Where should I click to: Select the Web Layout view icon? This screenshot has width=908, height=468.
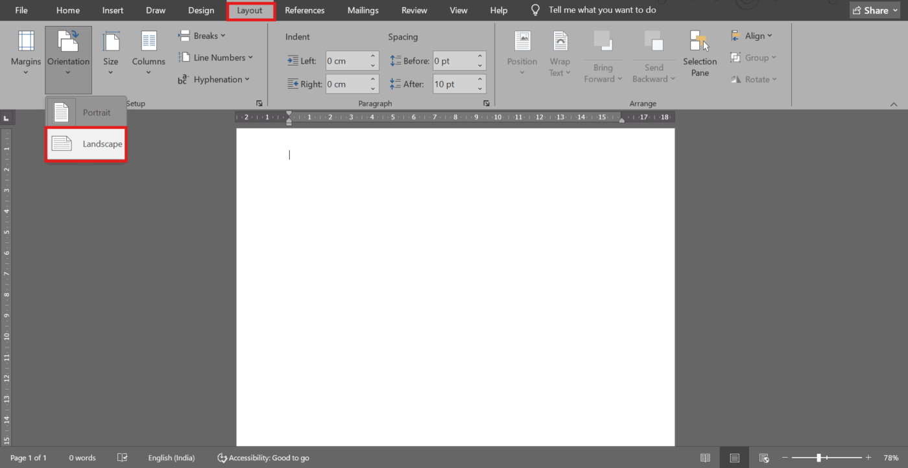coord(764,457)
